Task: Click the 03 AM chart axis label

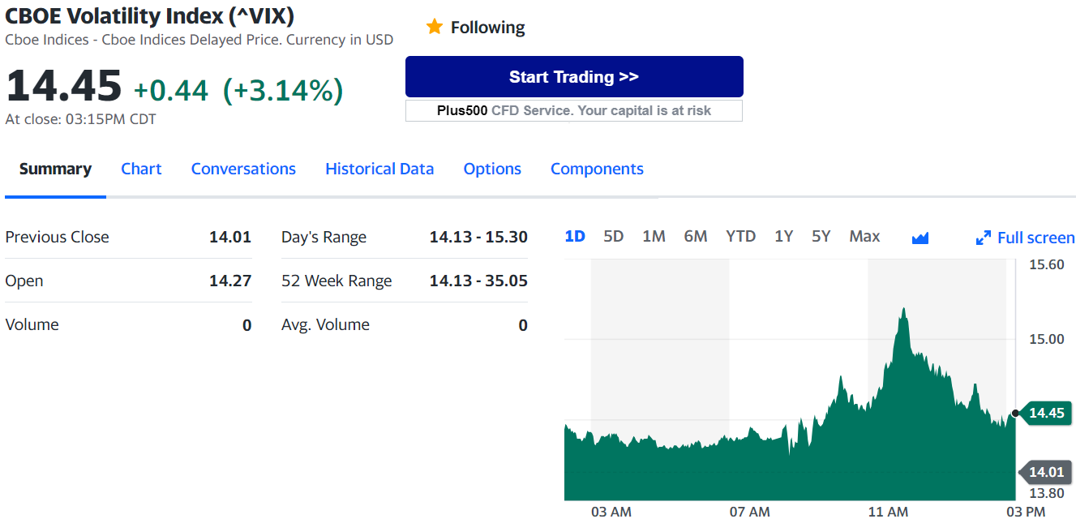Action: [x=611, y=512]
